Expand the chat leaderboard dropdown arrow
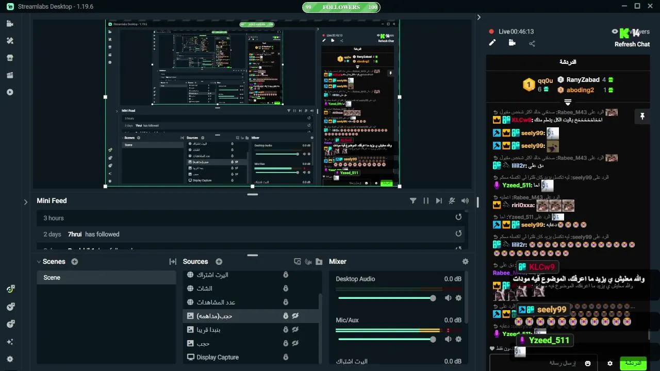Image resolution: width=660 pixels, height=371 pixels. click(x=568, y=103)
